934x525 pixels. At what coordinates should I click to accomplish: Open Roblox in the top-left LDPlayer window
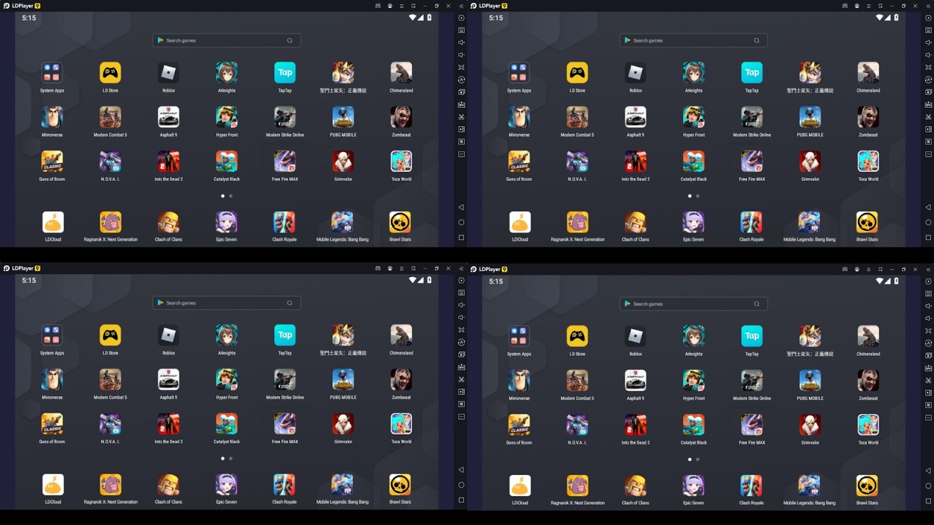(169, 73)
